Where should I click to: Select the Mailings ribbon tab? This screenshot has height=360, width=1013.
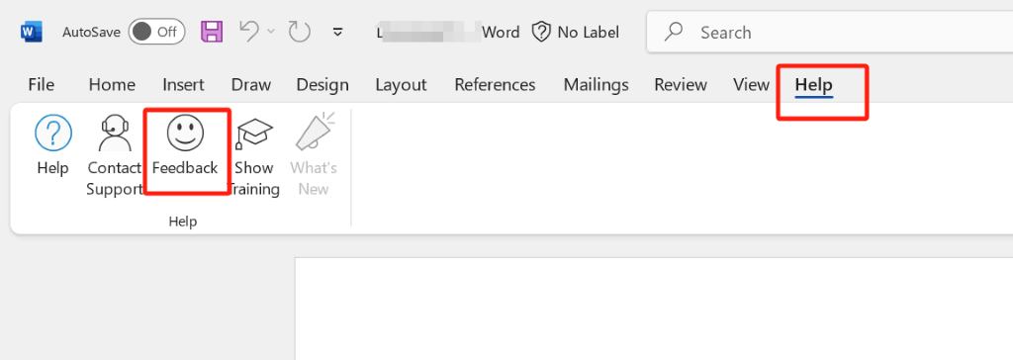pyautogui.click(x=596, y=85)
